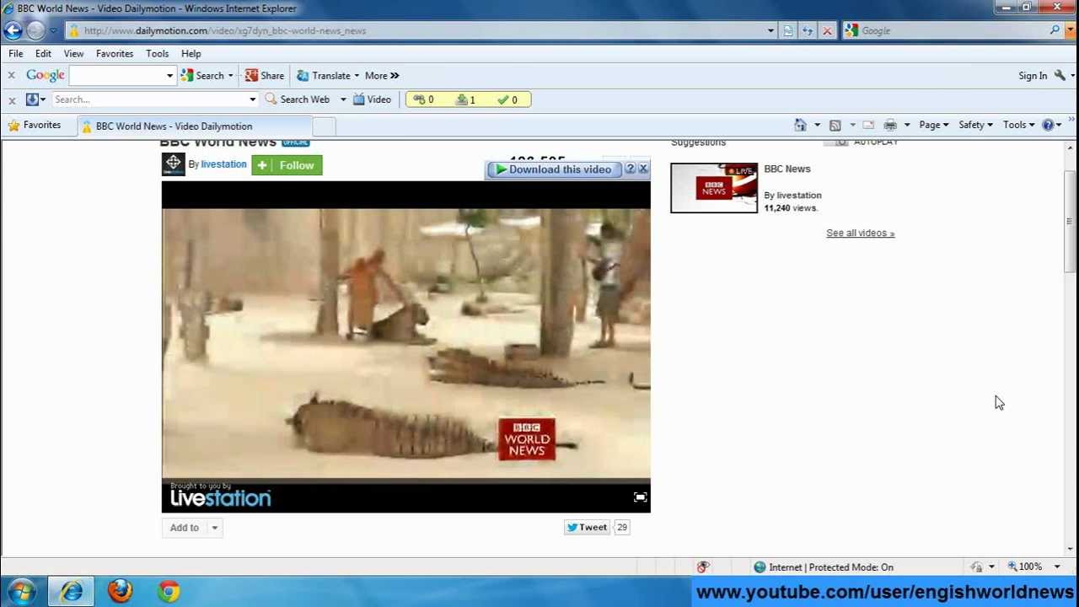Screen dimensions: 1079x607
Task: Open the Edit menu
Action: [43, 53]
